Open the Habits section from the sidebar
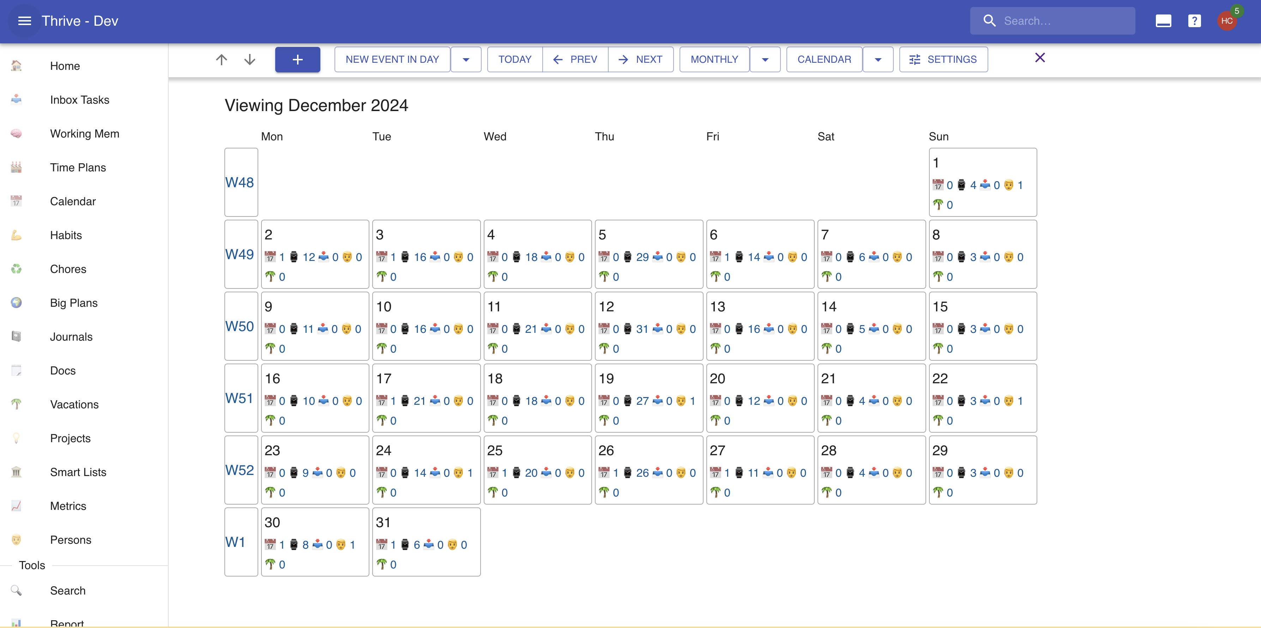The width and height of the screenshot is (1261, 628). [x=66, y=235]
